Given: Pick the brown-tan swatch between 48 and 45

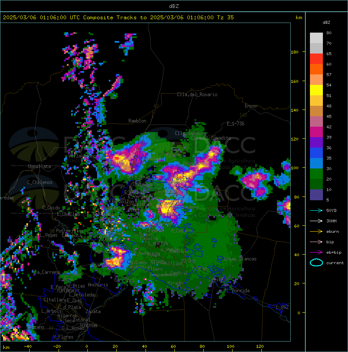Looking at the screenshot, I should click(316, 111).
